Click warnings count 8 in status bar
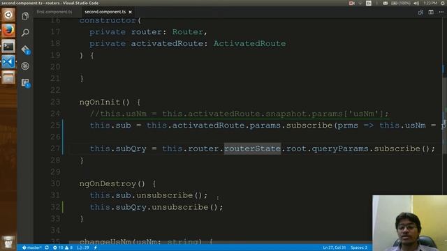The image size is (447, 251). point(68,248)
